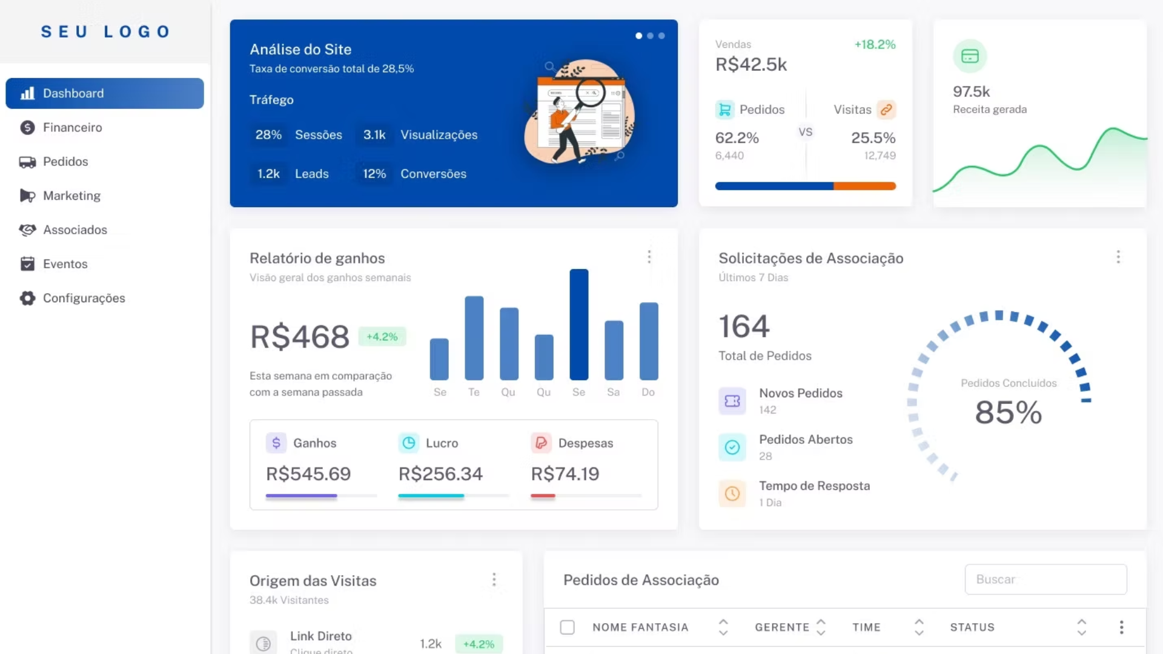Select the Marketing megaphone icon

click(x=27, y=196)
